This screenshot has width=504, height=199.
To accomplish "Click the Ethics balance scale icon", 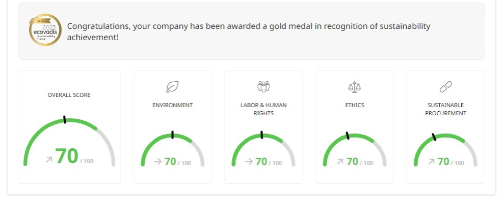I will [x=355, y=87].
